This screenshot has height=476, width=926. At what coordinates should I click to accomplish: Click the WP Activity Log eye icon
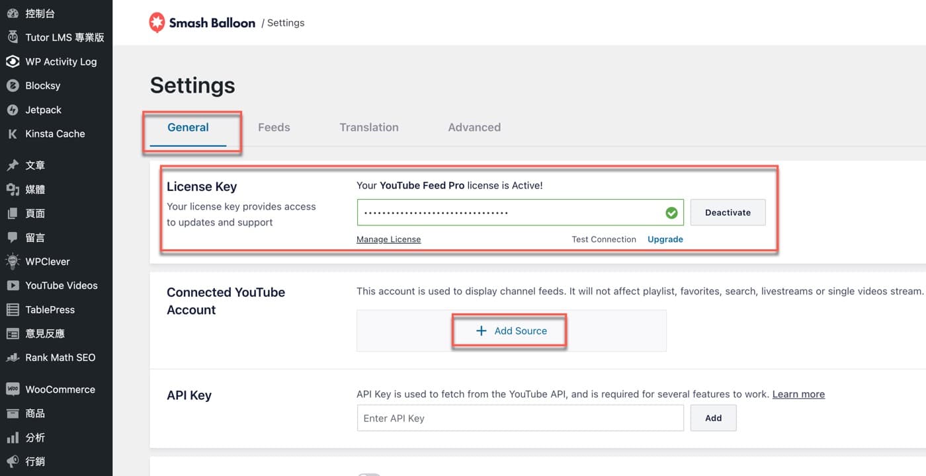coord(13,61)
